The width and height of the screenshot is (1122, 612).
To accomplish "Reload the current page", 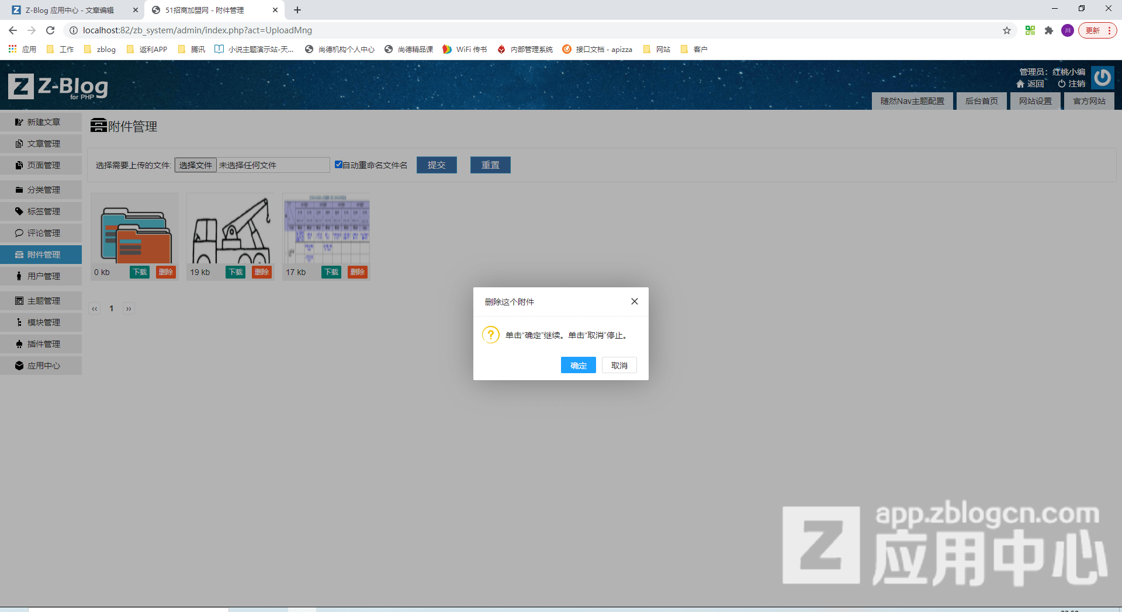I will coord(50,30).
